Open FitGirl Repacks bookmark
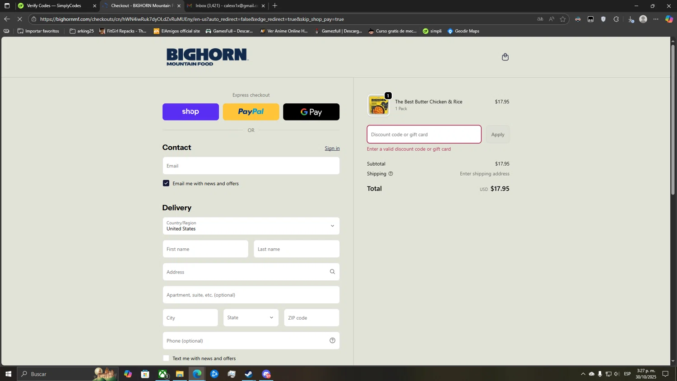This screenshot has width=677, height=381. [x=123, y=31]
